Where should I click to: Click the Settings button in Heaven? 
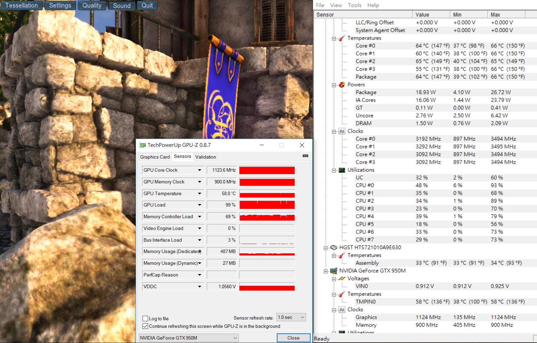(x=60, y=6)
